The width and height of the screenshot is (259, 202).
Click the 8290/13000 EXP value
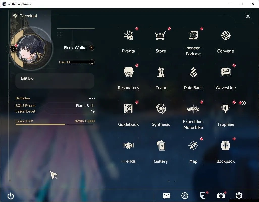click(85, 121)
